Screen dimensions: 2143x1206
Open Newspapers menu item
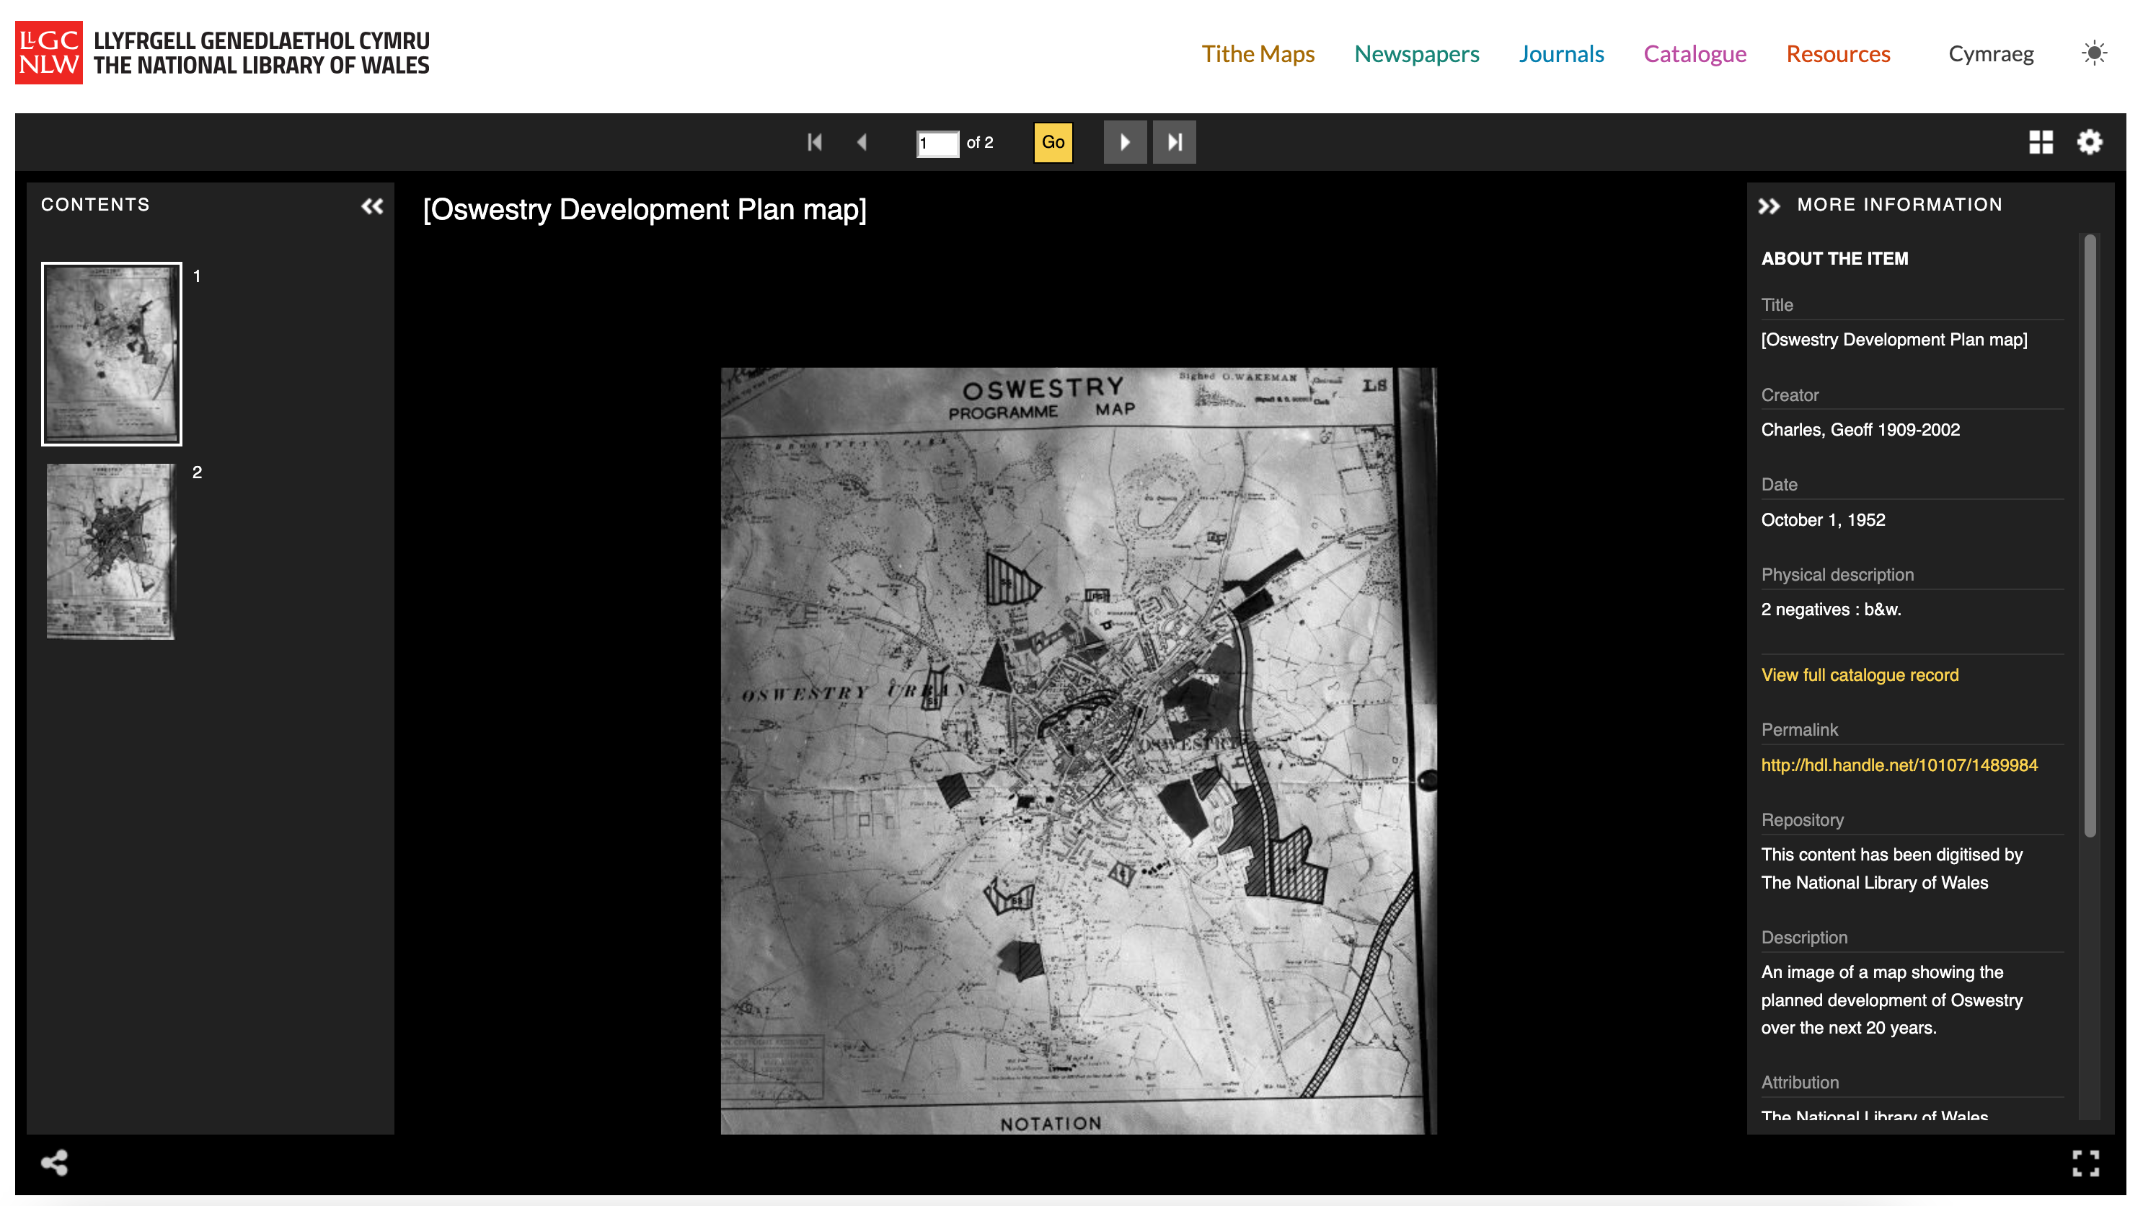pyautogui.click(x=1417, y=54)
